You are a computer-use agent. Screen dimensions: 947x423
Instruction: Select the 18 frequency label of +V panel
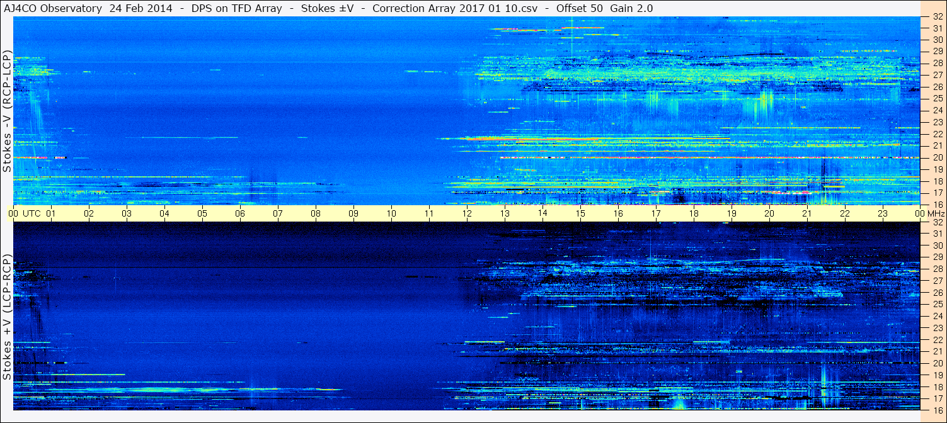tap(938, 387)
